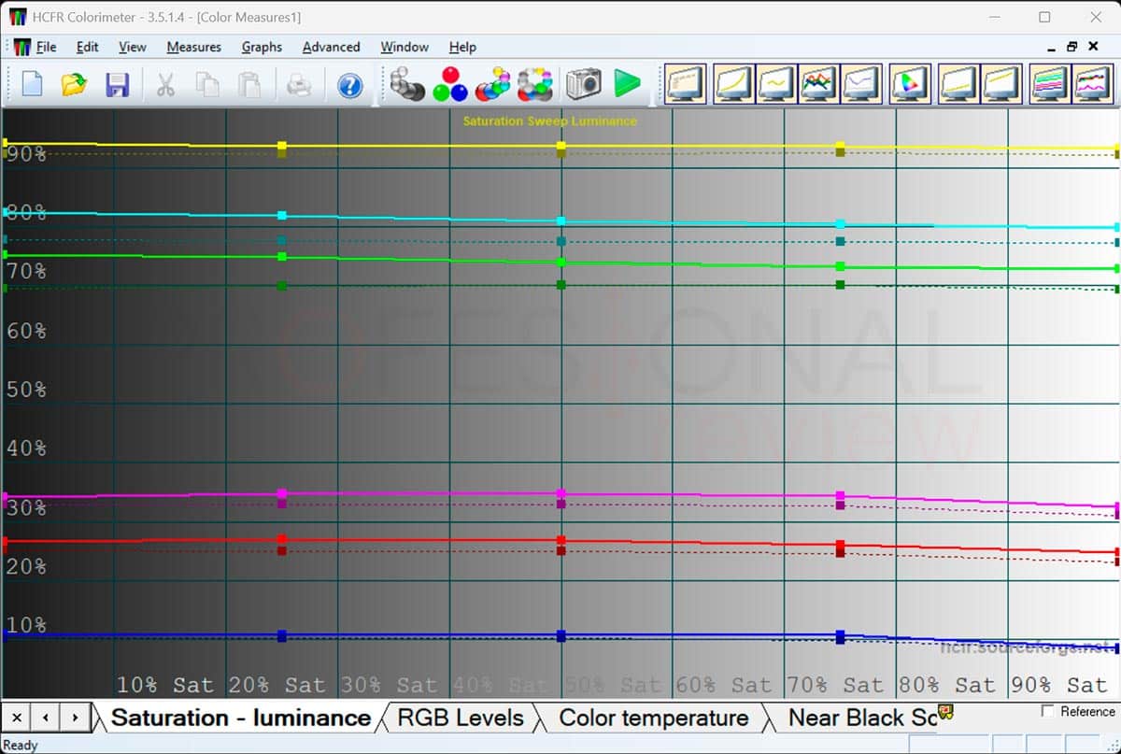
Task: Click the 50% luminance axis label
Action: click(x=25, y=390)
